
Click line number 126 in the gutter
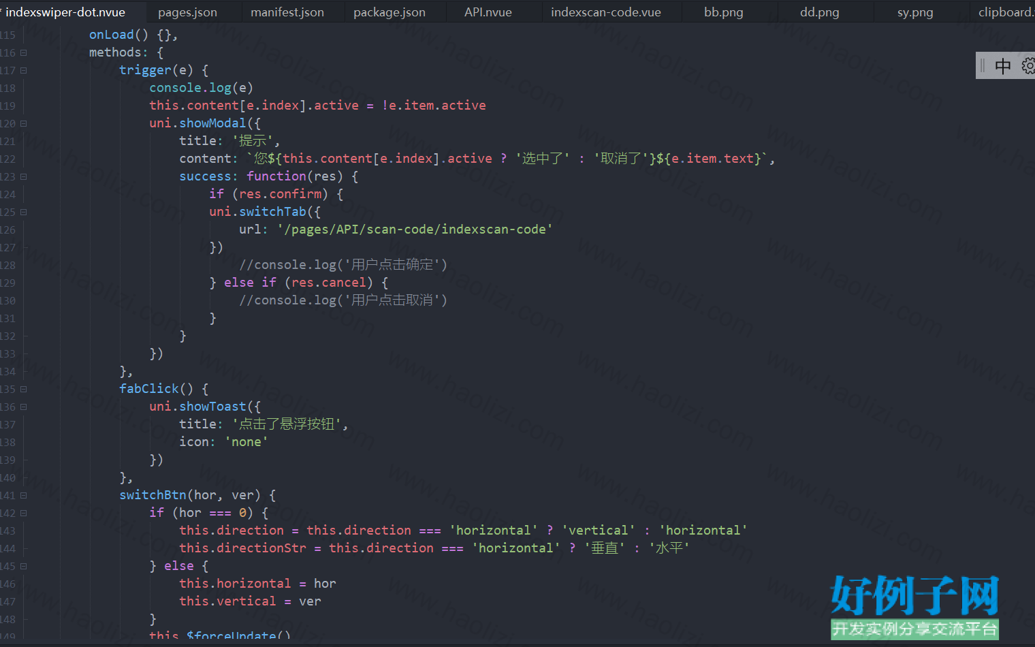click(x=7, y=230)
